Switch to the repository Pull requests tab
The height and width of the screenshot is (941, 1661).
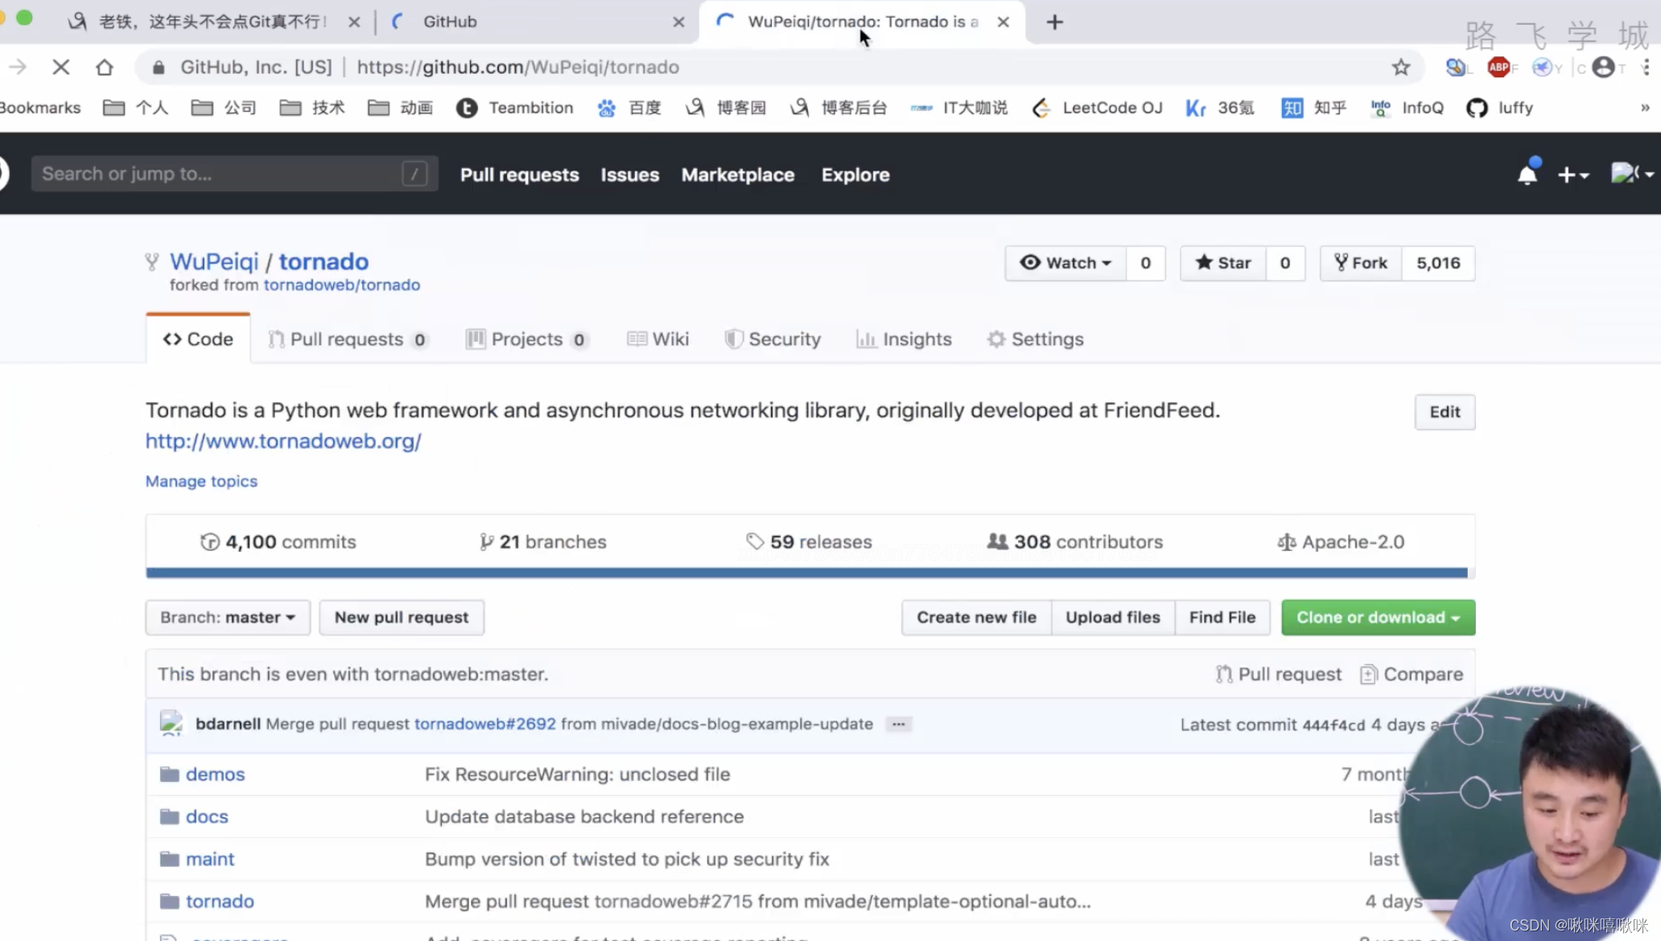pyautogui.click(x=347, y=339)
